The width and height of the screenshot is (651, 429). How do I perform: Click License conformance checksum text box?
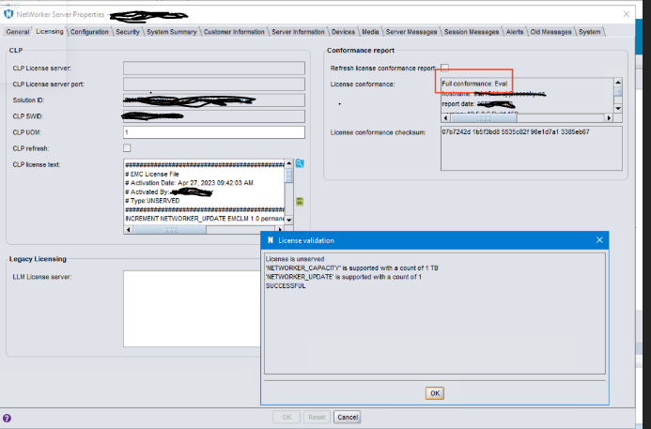click(x=532, y=148)
